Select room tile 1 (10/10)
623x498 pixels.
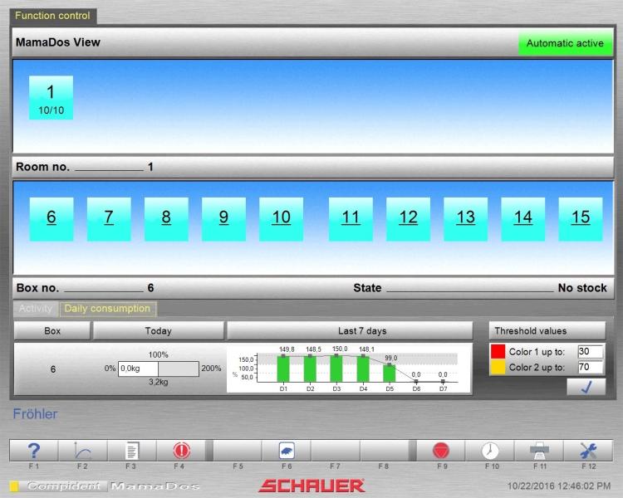click(x=51, y=98)
